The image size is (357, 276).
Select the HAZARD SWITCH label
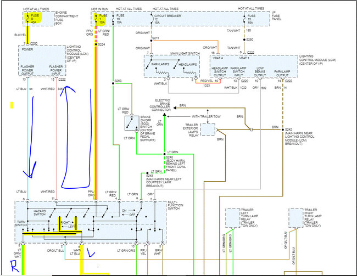pos(40,212)
